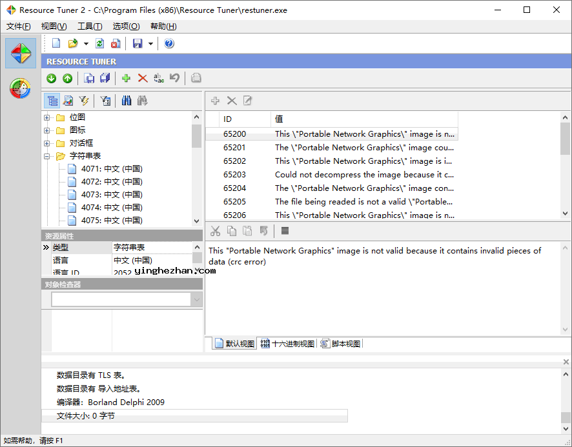Toggle the tree view icon above resource tree
The image size is (572, 447).
click(52, 101)
